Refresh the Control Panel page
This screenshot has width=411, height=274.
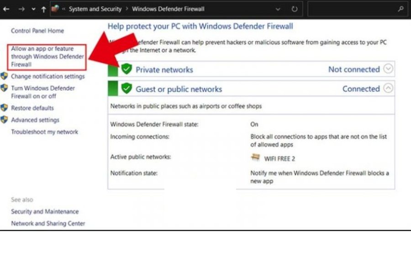click(x=295, y=9)
